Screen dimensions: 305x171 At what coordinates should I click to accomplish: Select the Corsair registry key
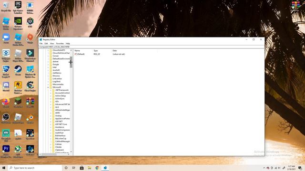[56, 56]
